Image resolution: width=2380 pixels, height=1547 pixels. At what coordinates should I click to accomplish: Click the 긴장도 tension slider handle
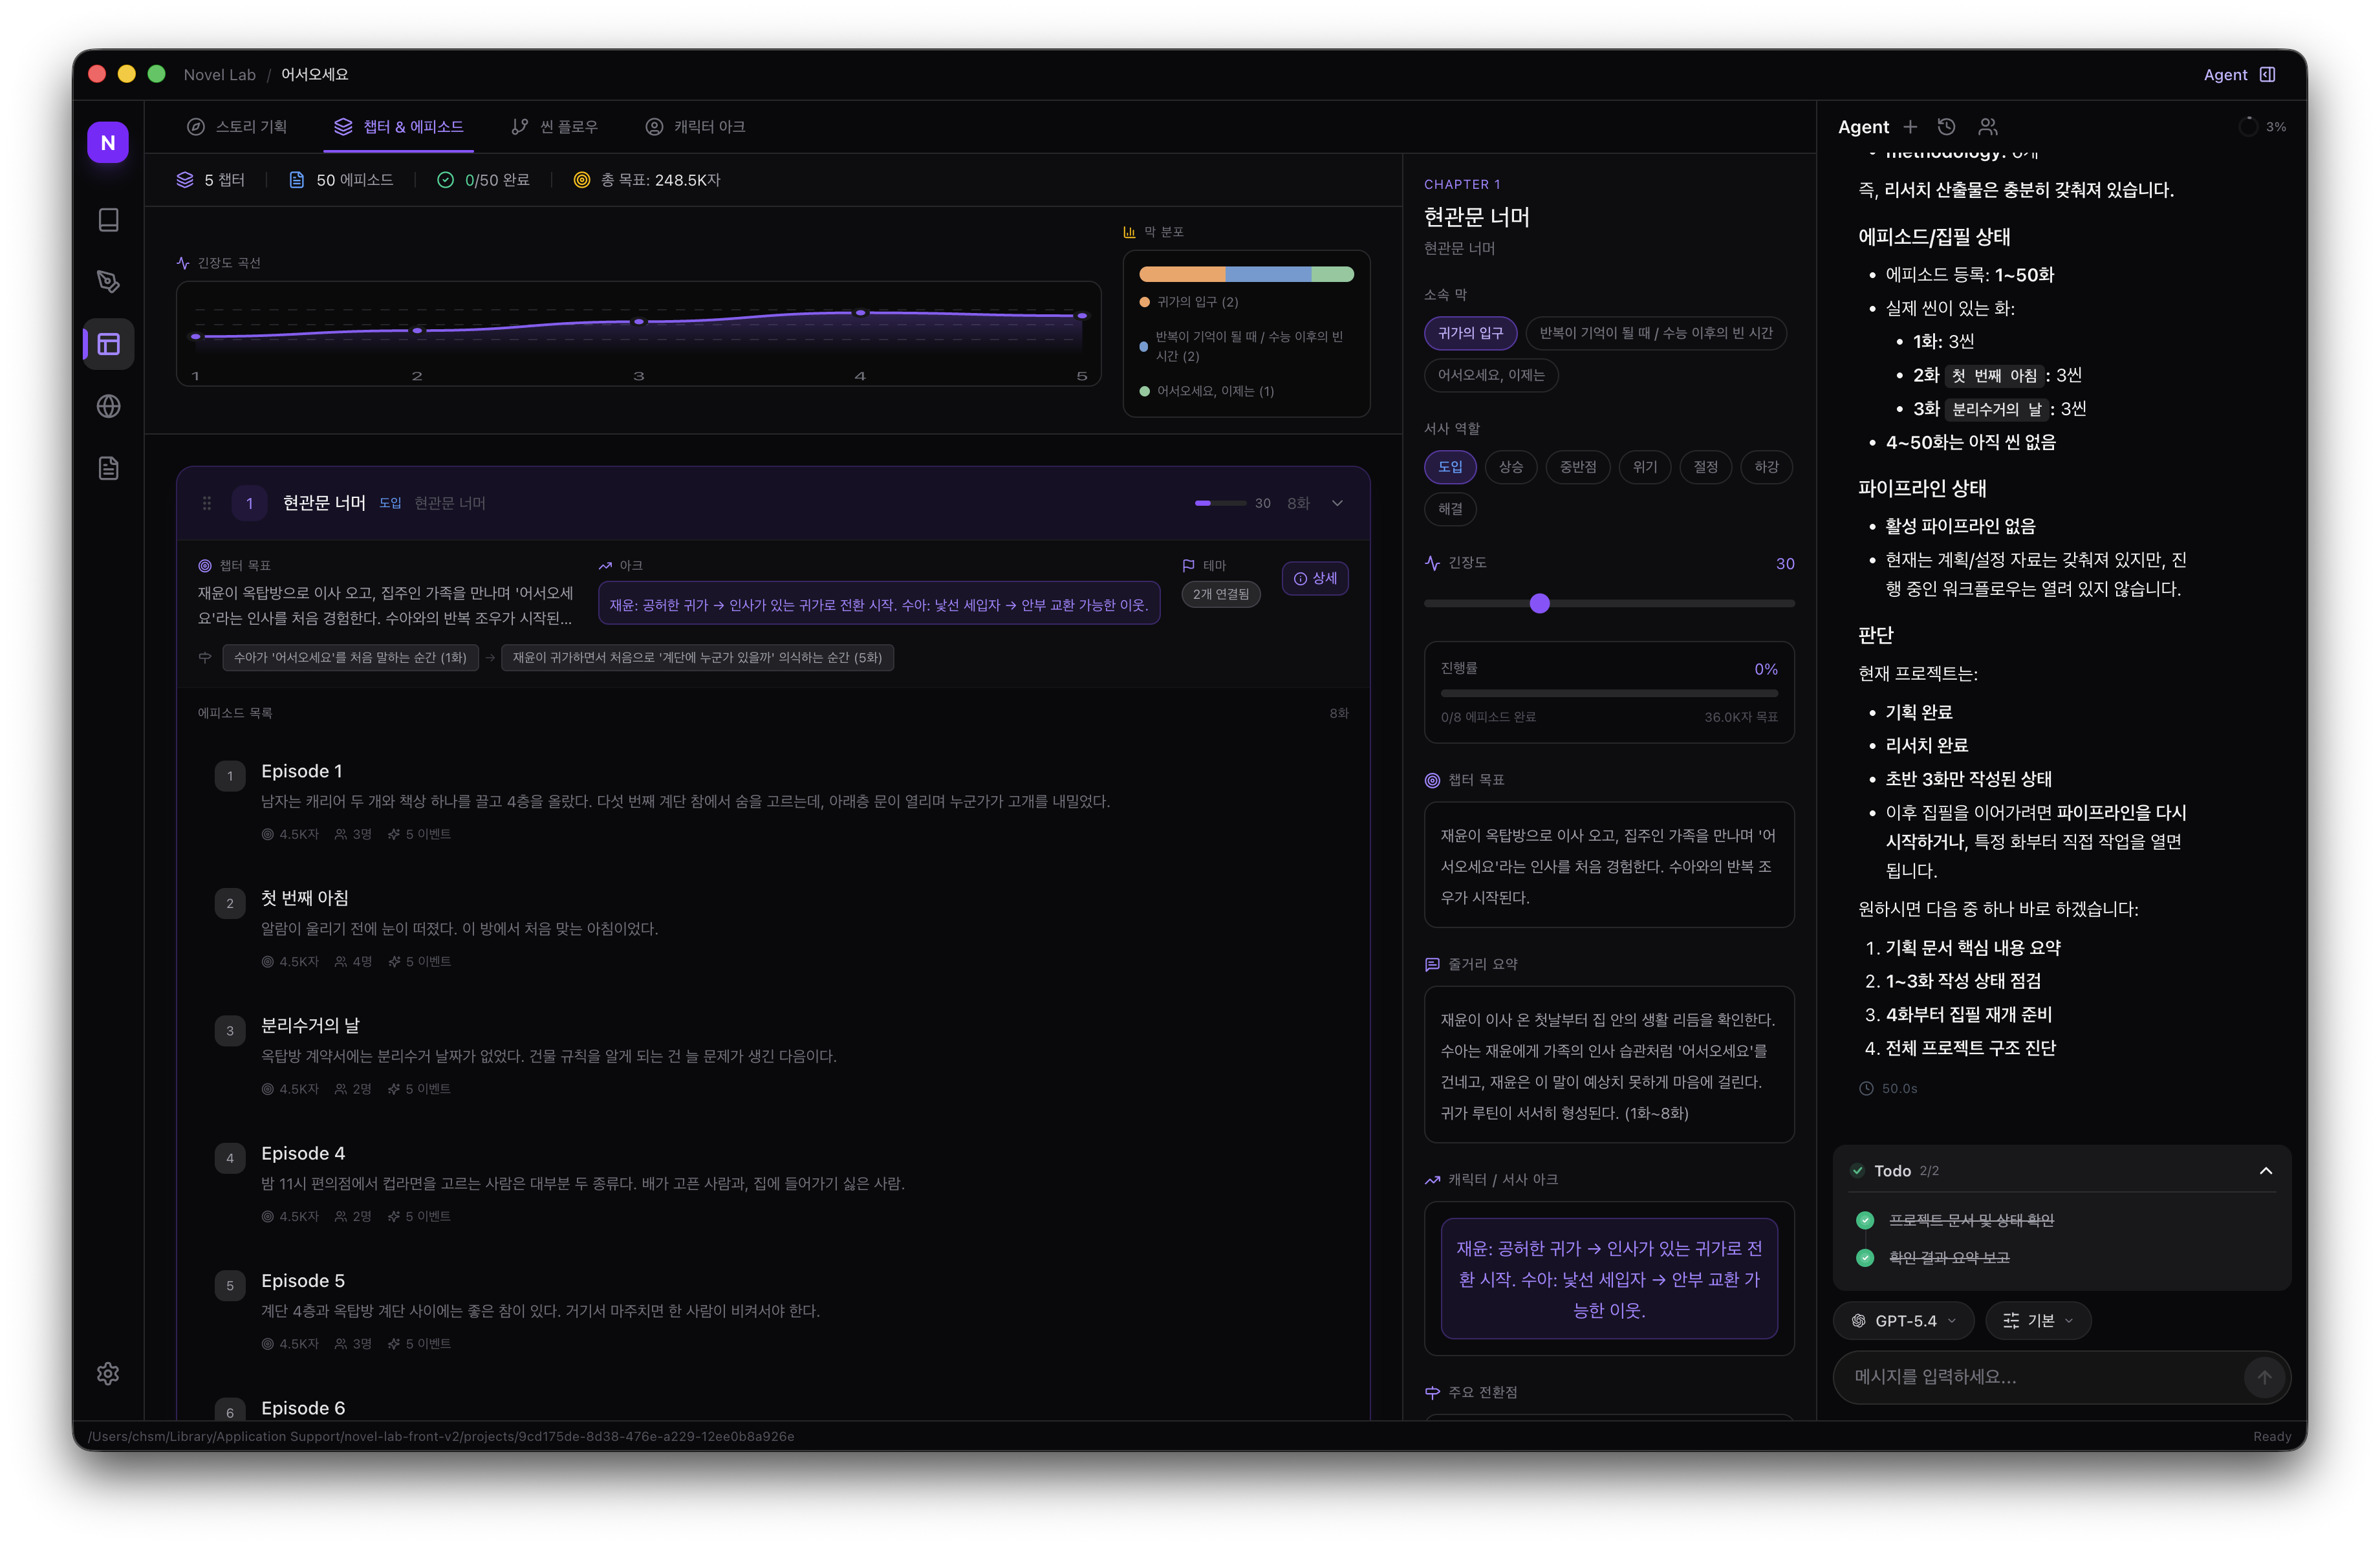(1540, 604)
